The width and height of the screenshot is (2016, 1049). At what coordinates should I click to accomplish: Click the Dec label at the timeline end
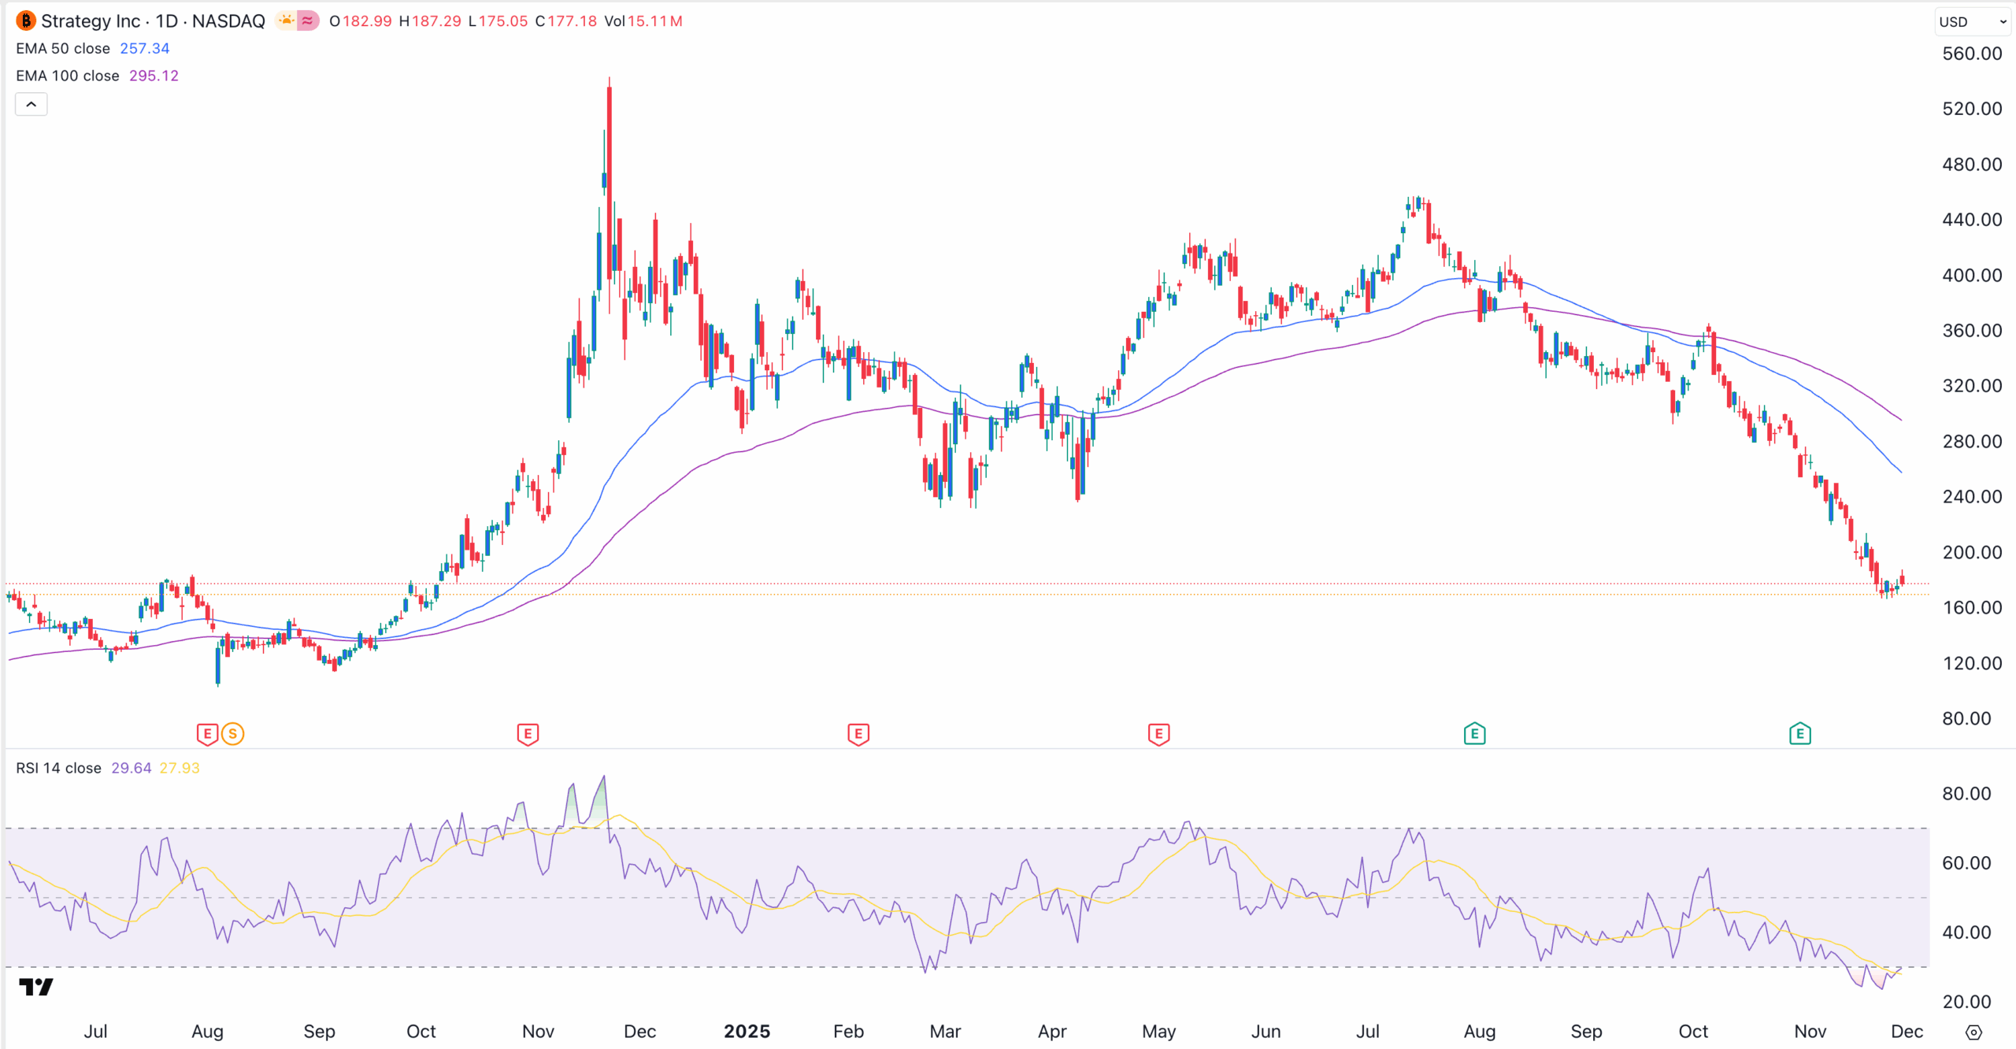[x=1907, y=1031]
